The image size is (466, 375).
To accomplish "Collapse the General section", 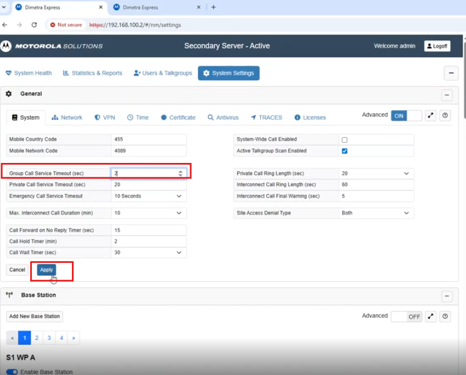I will click(446, 95).
